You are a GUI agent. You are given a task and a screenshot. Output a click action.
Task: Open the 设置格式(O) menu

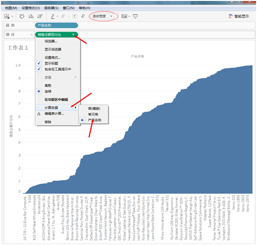pyautogui.click(x=31, y=8)
